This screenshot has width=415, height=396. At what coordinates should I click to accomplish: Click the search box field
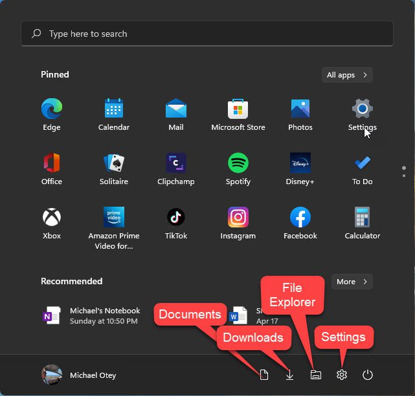pyautogui.click(x=207, y=34)
